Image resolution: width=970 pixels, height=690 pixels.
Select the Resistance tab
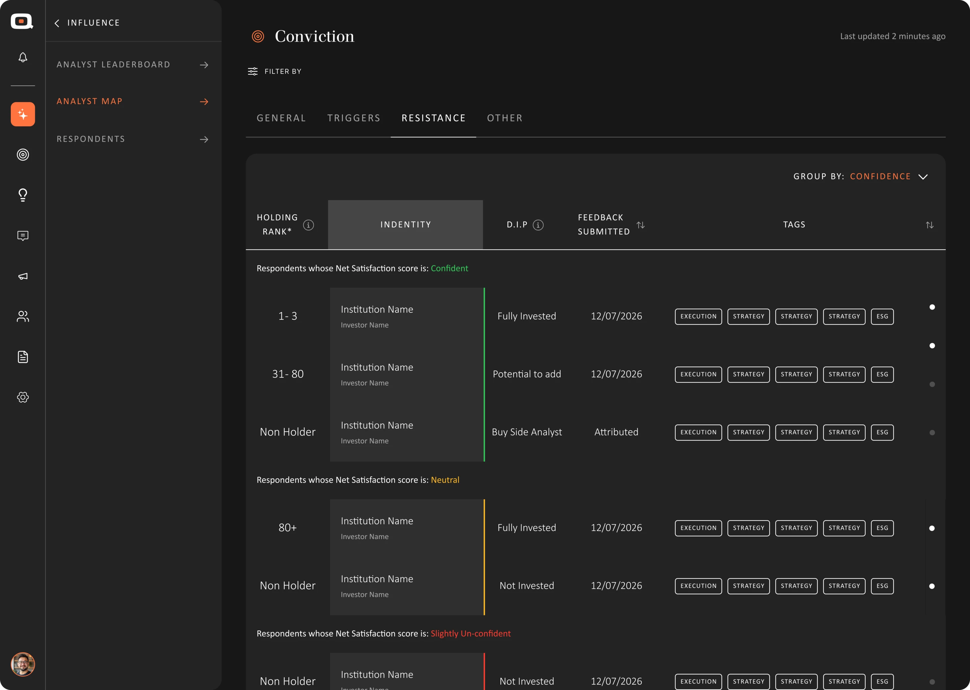click(x=433, y=118)
